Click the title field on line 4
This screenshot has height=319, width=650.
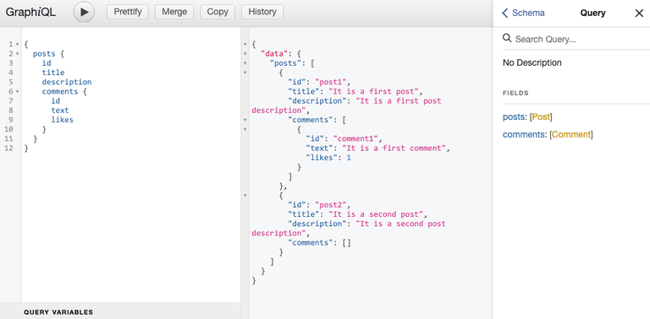click(53, 73)
